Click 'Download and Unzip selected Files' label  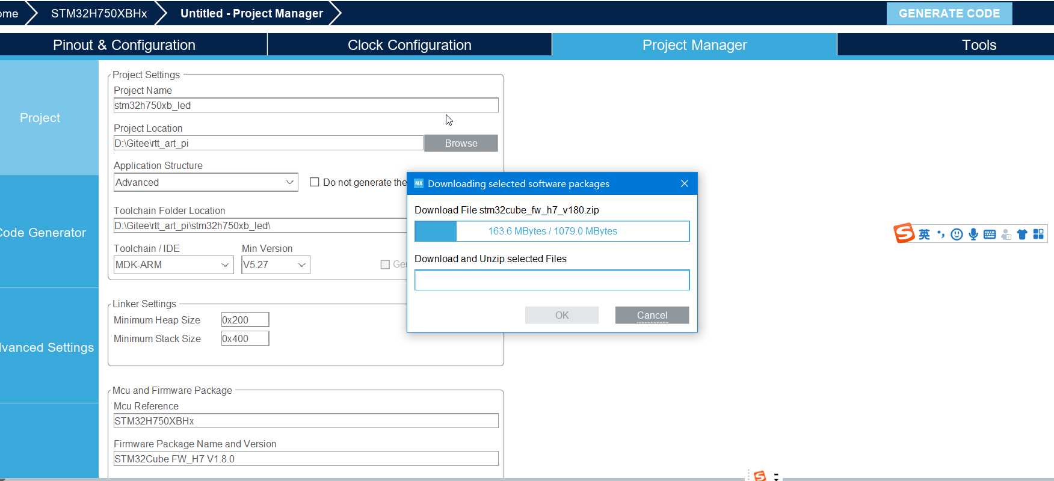tap(490, 259)
